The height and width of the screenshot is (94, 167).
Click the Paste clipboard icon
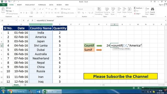coord(3,9)
